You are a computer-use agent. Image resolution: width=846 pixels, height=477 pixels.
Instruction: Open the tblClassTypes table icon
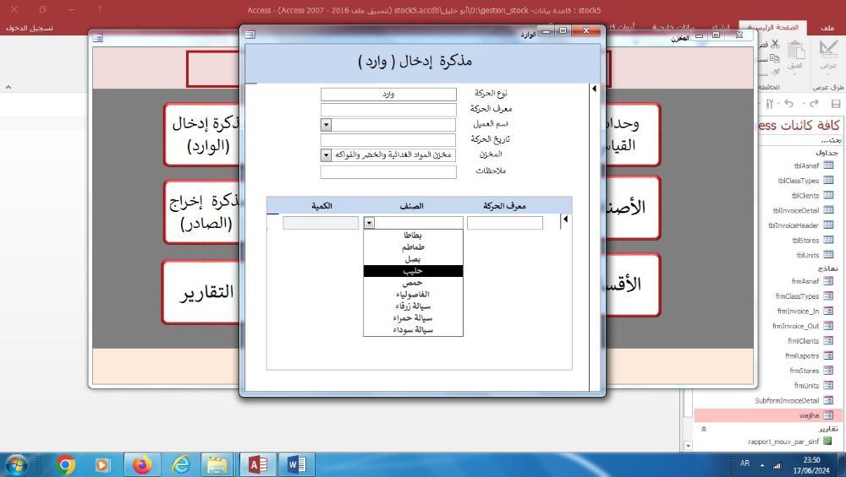point(828,181)
